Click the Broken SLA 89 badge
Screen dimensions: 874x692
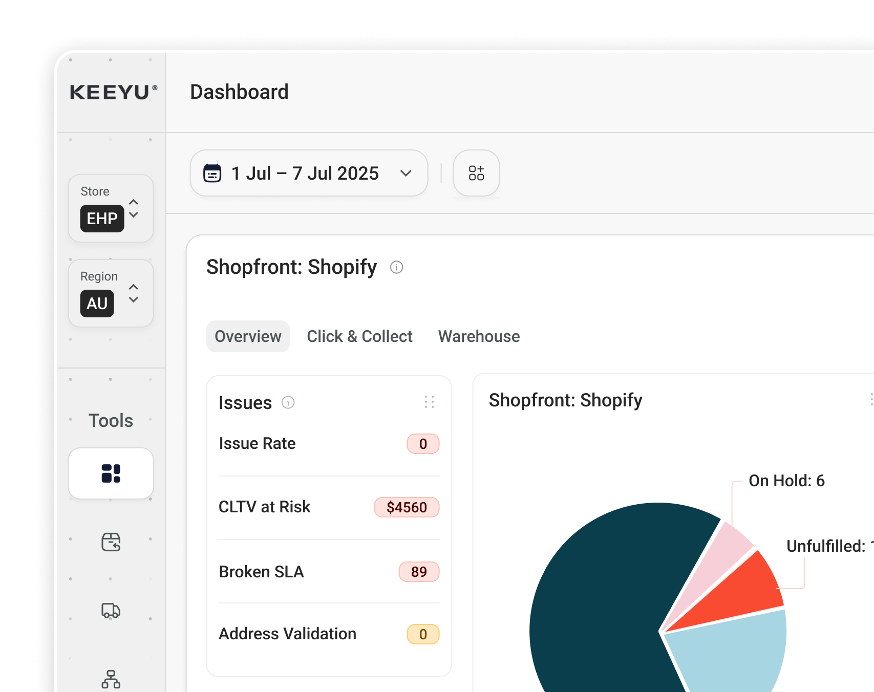point(419,572)
